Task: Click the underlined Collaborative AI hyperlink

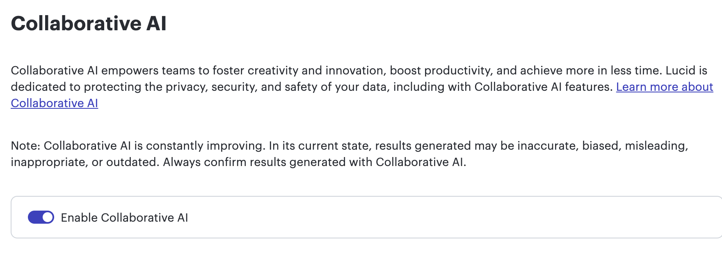Action: (x=54, y=103)
